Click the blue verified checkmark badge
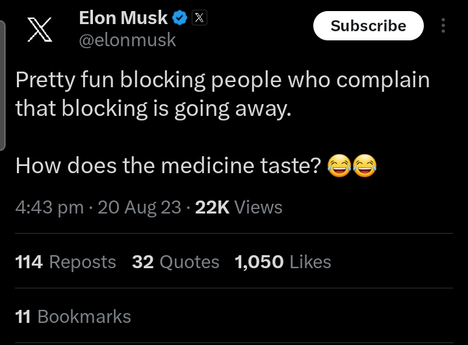Image resolution: width=468 pixels, height=345 pixels. [x=181, y=18]
